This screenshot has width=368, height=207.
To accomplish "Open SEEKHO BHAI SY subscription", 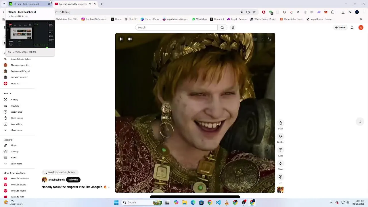I will 19,77.
